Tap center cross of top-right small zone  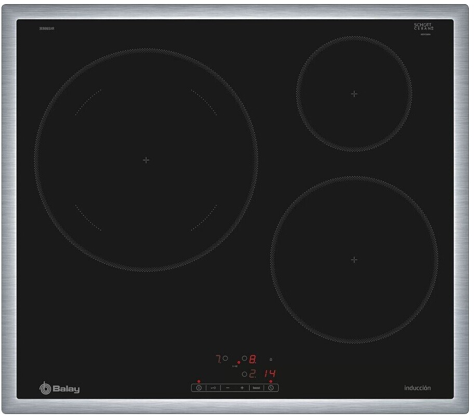click(354, 94)
